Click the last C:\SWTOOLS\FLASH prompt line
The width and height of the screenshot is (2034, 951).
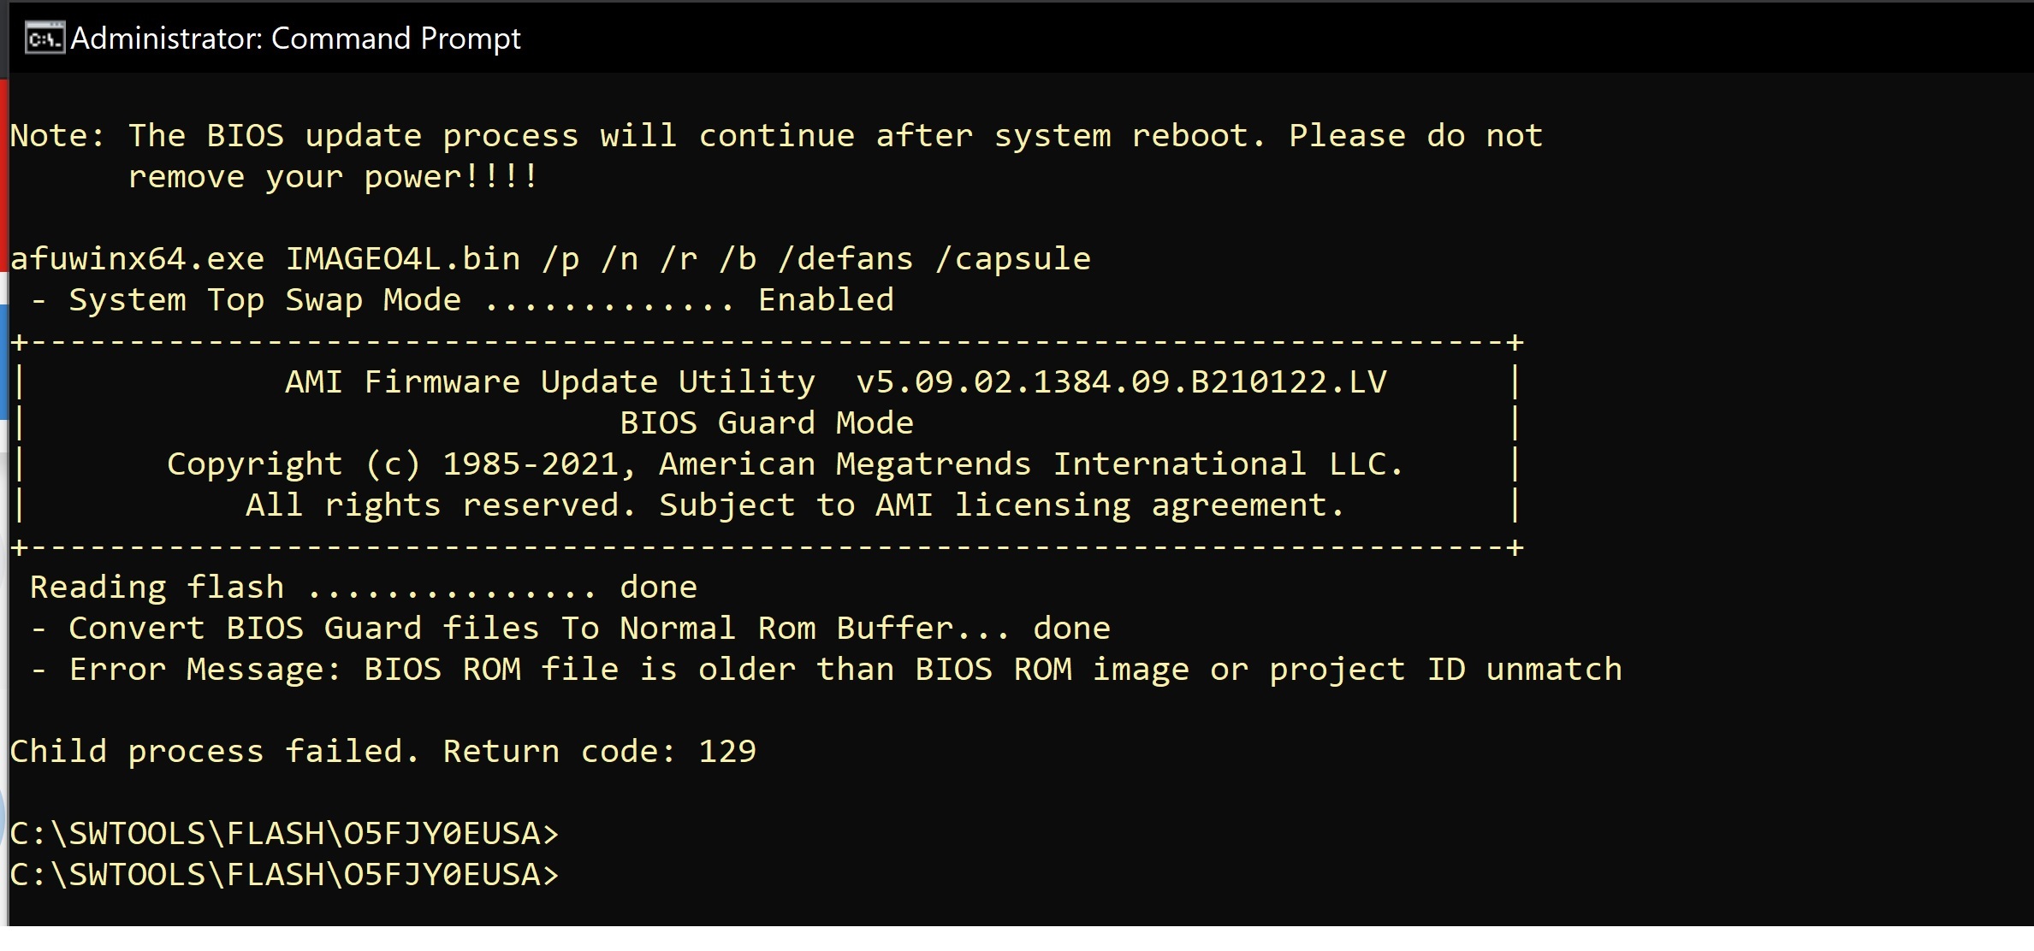pos(284,875)
